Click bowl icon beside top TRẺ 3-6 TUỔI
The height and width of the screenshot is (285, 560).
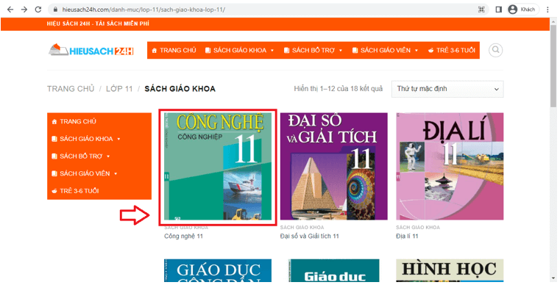pos(430,50)
